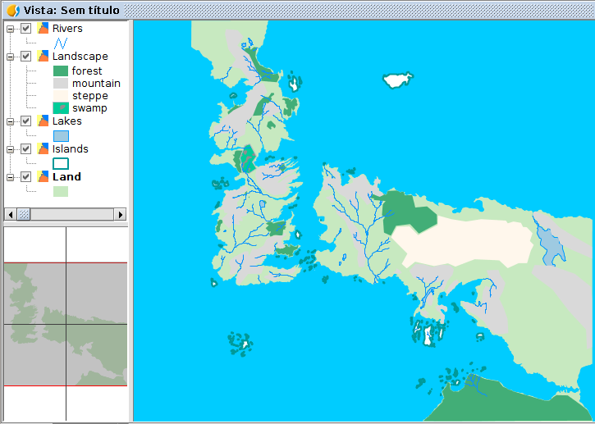Click the overview locator map thumbnail
Viewport: 595px width, 424px height.
coord(66,324)
